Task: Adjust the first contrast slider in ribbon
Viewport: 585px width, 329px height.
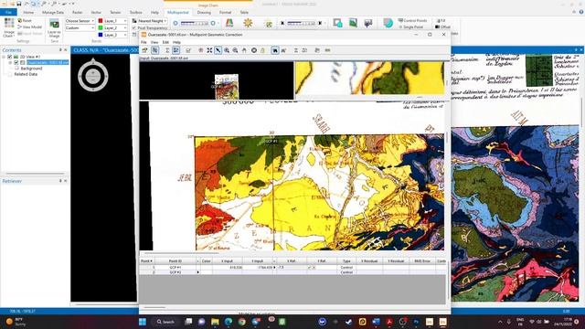Action: (x=195, y=23)
